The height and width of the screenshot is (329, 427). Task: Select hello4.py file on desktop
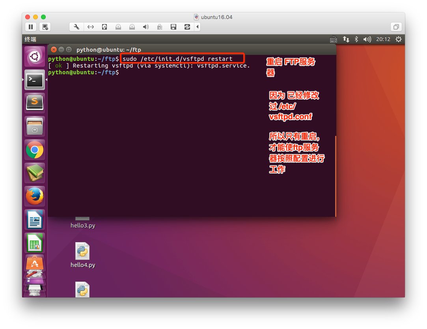pyautogui.click(x=83, y=255)
